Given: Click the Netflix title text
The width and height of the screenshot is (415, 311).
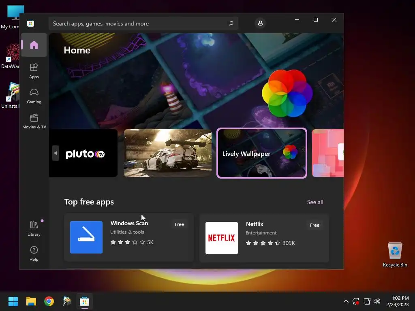Looking at the screenshot, I should pos(255,224).
